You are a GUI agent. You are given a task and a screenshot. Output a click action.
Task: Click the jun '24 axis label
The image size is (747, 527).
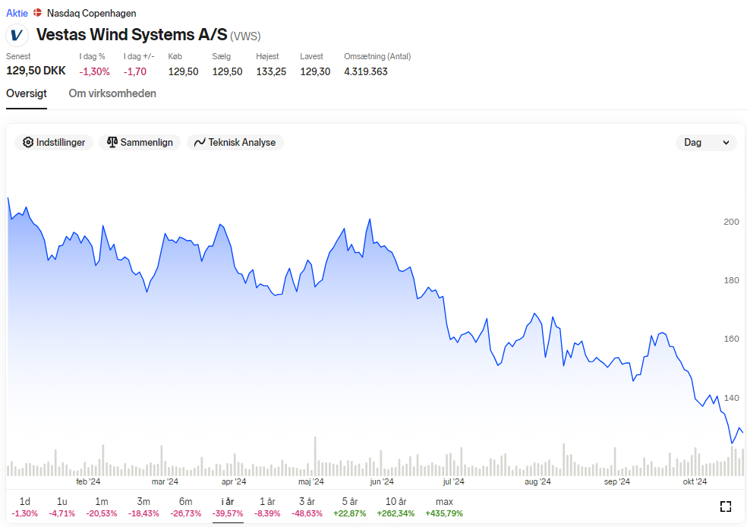382,481
